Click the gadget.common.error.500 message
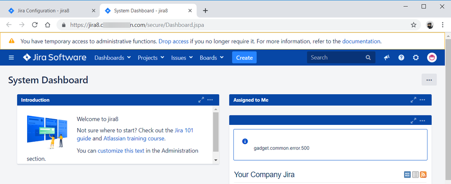 [x=281, y=148]
